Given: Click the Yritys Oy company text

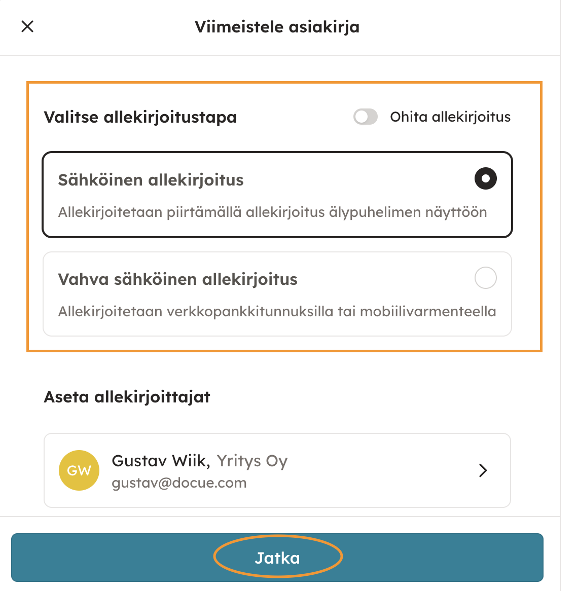Looking at the screenshot, I should click(252, 461).
